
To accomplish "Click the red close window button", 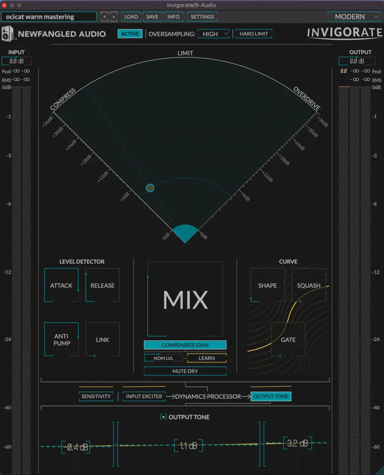I will pos(4,5).
